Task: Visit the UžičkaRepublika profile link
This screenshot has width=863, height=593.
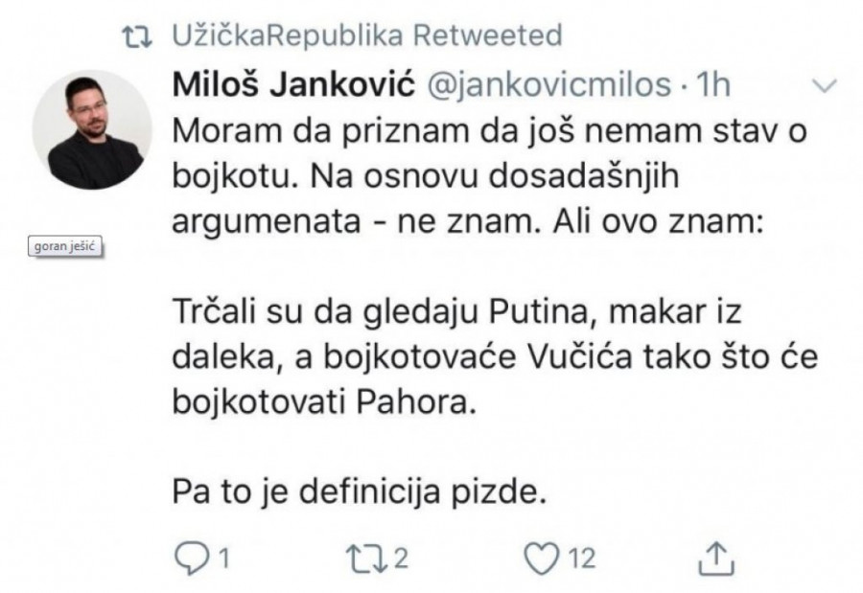Action: (288, 36)
